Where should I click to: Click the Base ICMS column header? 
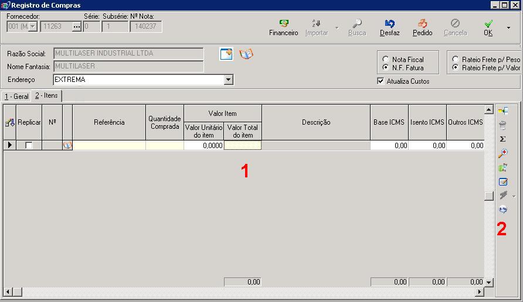point(389,122)
